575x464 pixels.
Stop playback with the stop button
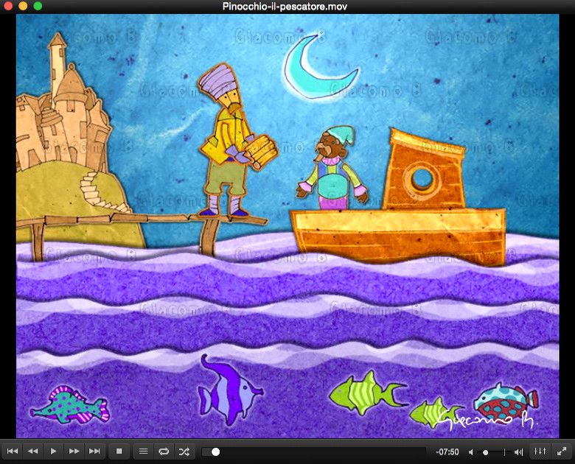tap(119, 451)
